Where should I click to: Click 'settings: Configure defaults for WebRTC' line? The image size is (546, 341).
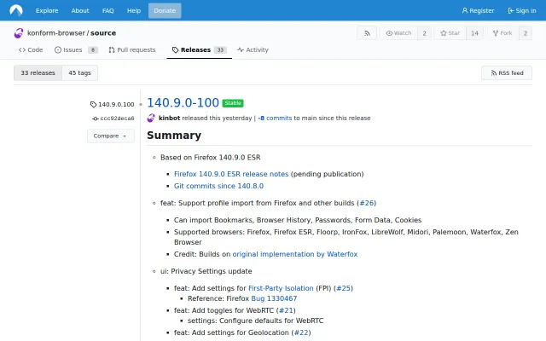(256, 321)
